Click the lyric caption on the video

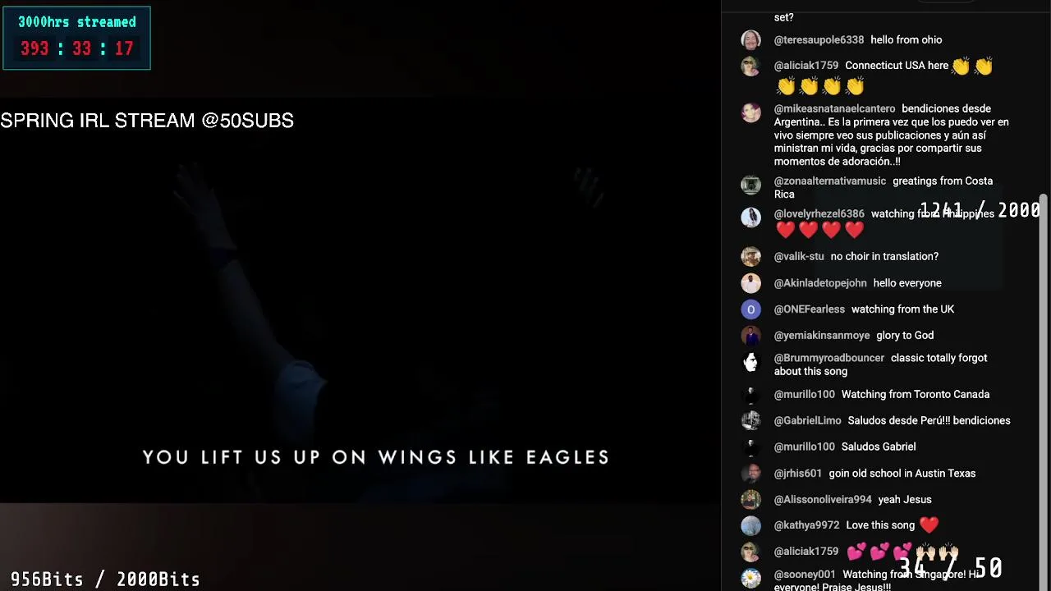[x=376, y=457]
